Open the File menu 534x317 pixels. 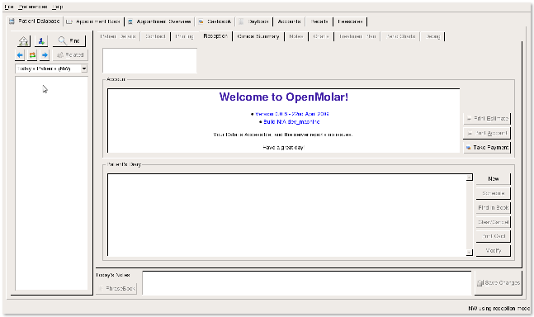tap(9, 7)
